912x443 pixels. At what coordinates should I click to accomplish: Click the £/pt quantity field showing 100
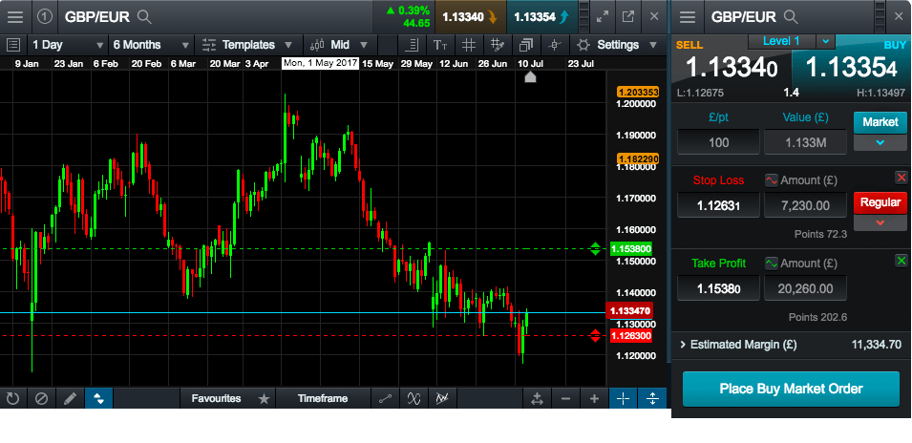[x=718, y=142]
